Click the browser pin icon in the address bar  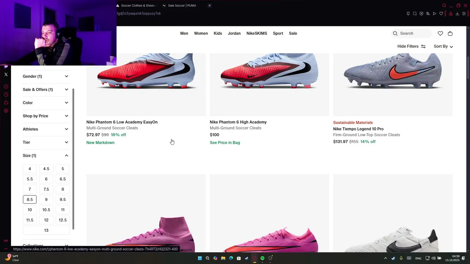[x=408, y=14]
